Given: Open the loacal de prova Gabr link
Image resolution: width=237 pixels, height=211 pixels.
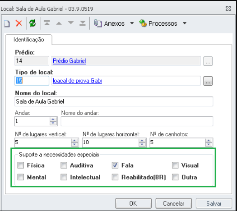Looking at the screenshot, I should (x=77, y=81).
